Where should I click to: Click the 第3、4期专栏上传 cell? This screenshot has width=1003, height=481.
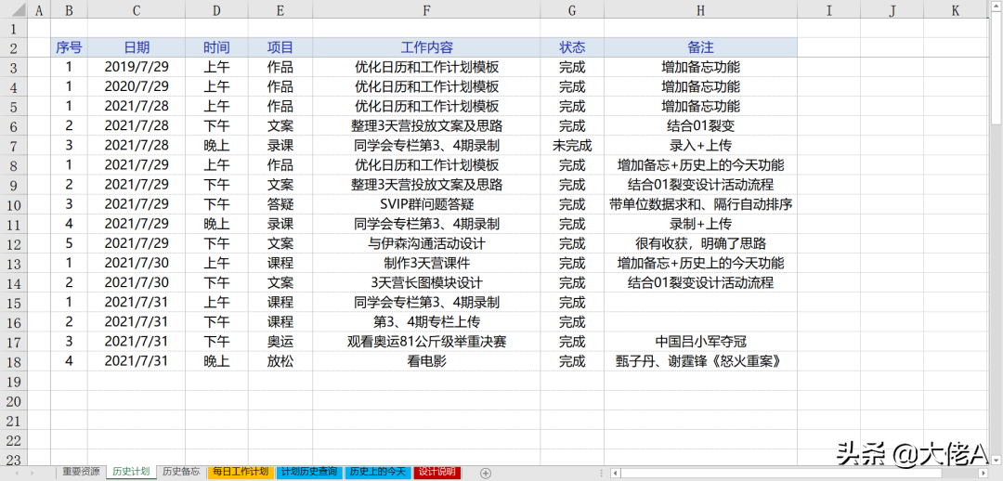[x=426, y=322]
